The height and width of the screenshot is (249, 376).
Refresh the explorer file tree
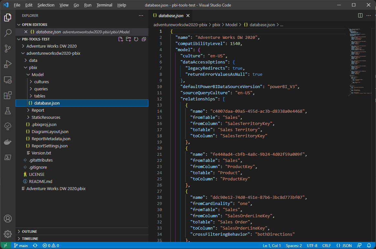coord(136,39)
